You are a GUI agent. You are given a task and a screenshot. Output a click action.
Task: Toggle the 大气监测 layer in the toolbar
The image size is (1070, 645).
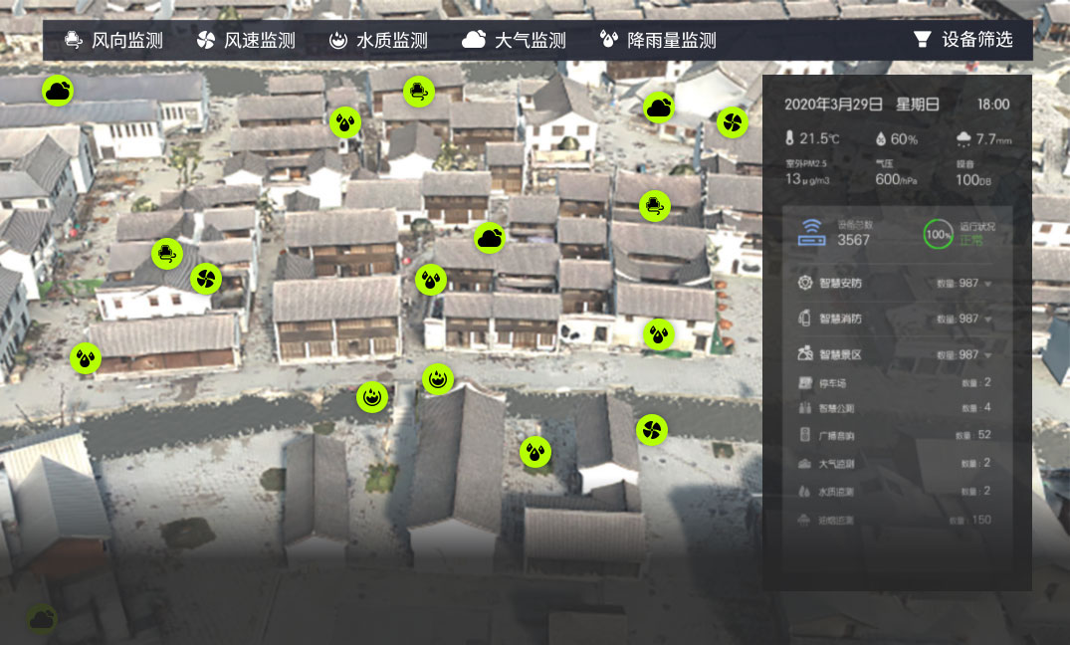click(x=514, y=40)
